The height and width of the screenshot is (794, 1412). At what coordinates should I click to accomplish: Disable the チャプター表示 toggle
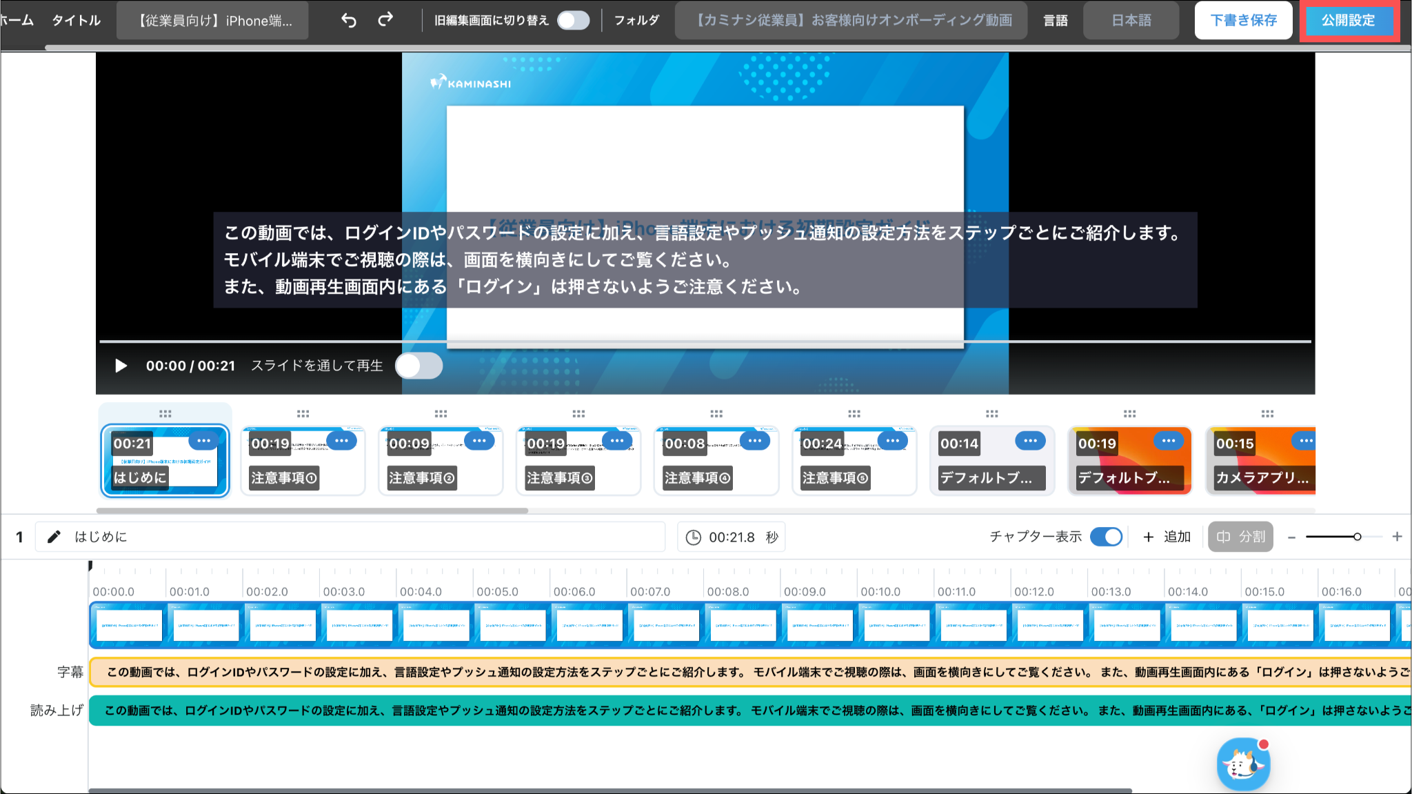(x=1106, y=537)
